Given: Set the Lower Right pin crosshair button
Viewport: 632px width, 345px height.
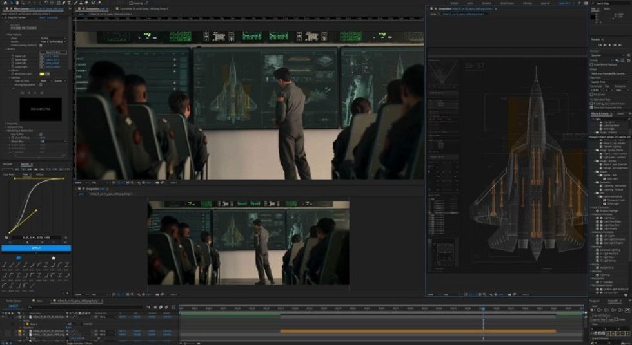Looking at the screenshot, I should point(42,67).
